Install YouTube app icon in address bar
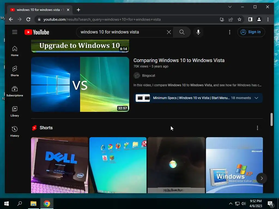The image size is (279, 209). pyautogui.click(x=222, y=19)
